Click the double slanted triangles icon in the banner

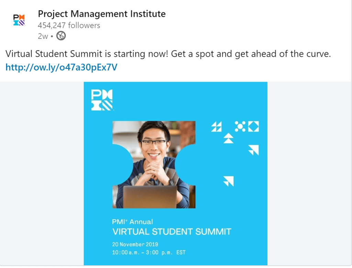tap(216, 127)
